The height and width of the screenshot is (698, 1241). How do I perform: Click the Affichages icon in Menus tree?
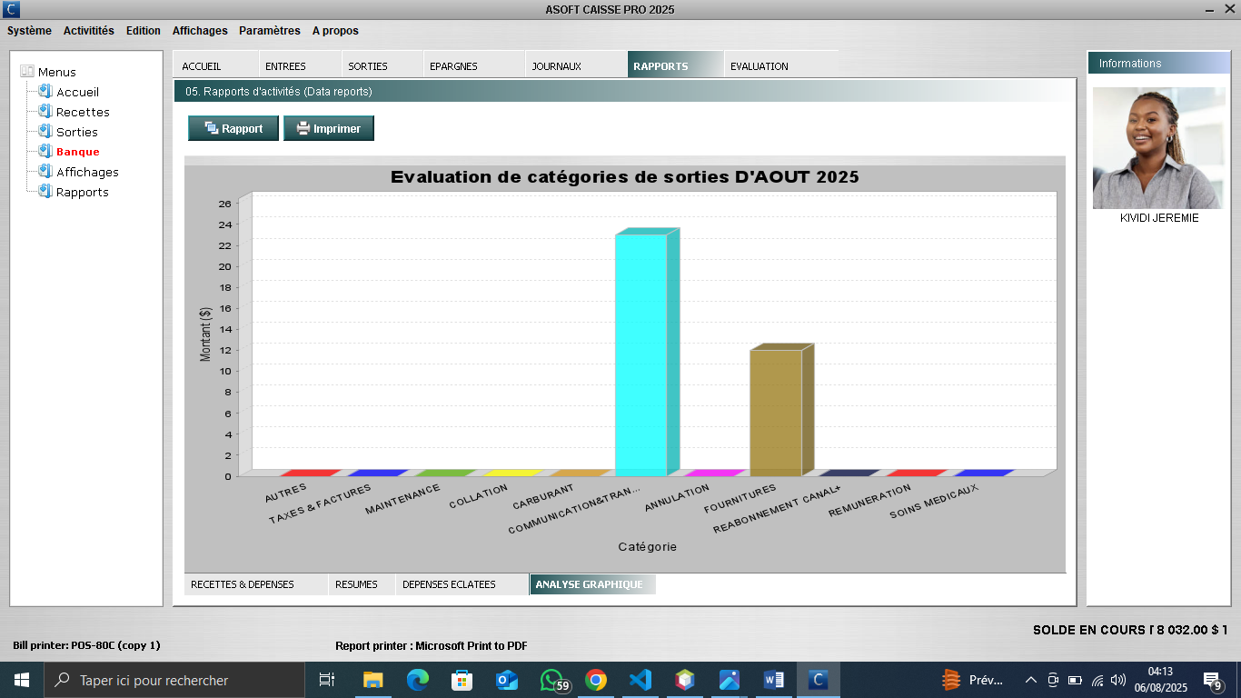[45, 172]
